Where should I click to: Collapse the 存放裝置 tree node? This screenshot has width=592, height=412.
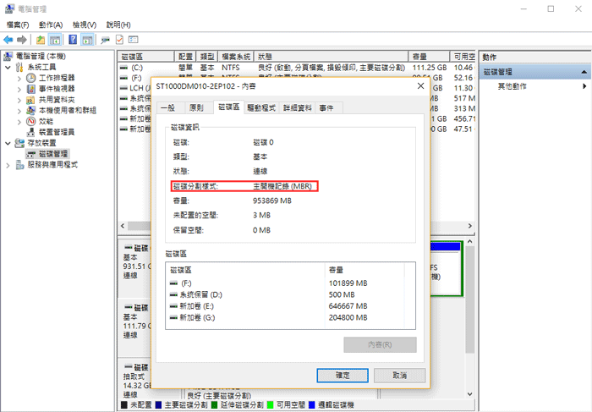[x=8, y=143]
